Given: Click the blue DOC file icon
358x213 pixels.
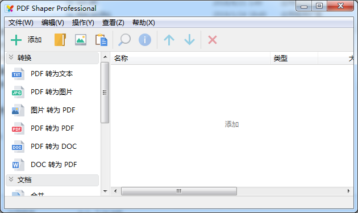Looking at the screenshot, I should [x=18, y=147].
